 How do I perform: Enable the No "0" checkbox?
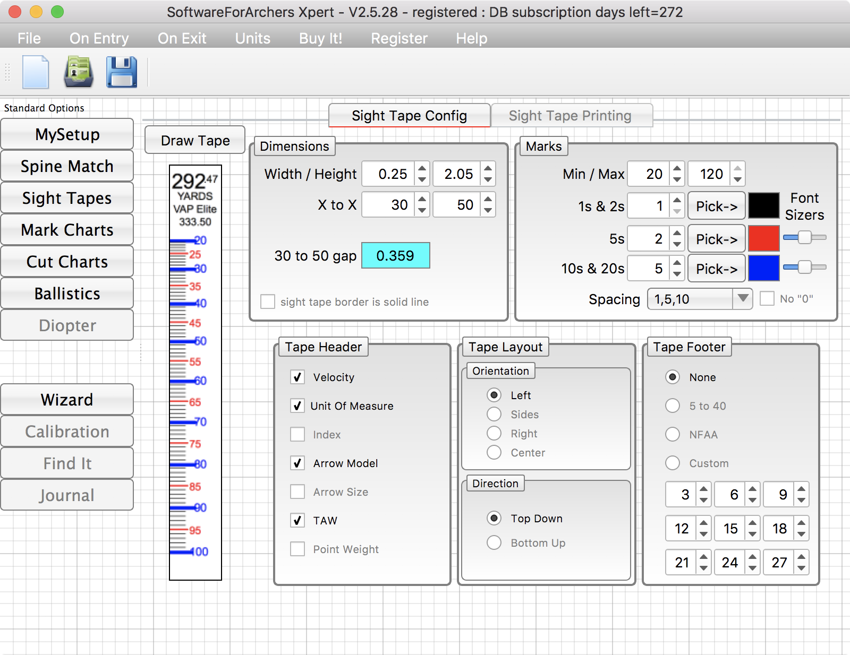[x=767, y=299]
